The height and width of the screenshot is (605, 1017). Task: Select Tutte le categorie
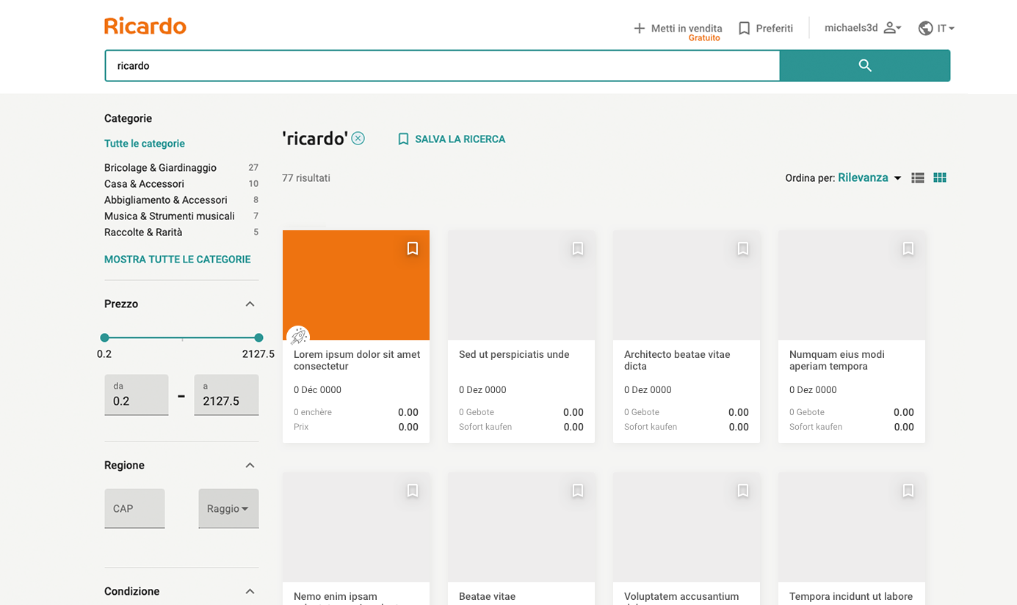click(145, 143)
